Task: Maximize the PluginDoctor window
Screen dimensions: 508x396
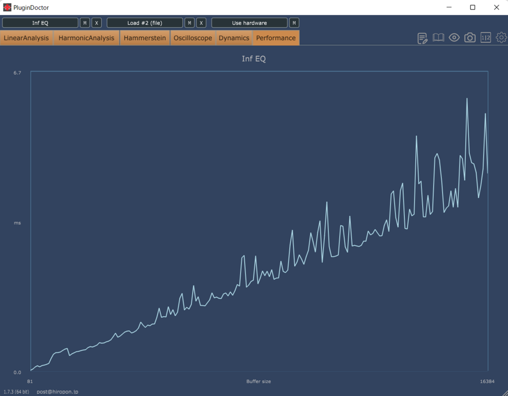Action: pyautogui.click(x=473, y=7)
